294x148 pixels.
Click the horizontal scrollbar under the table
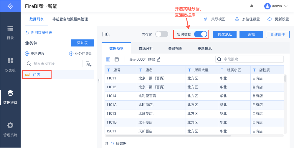click(x=168, y=136)
